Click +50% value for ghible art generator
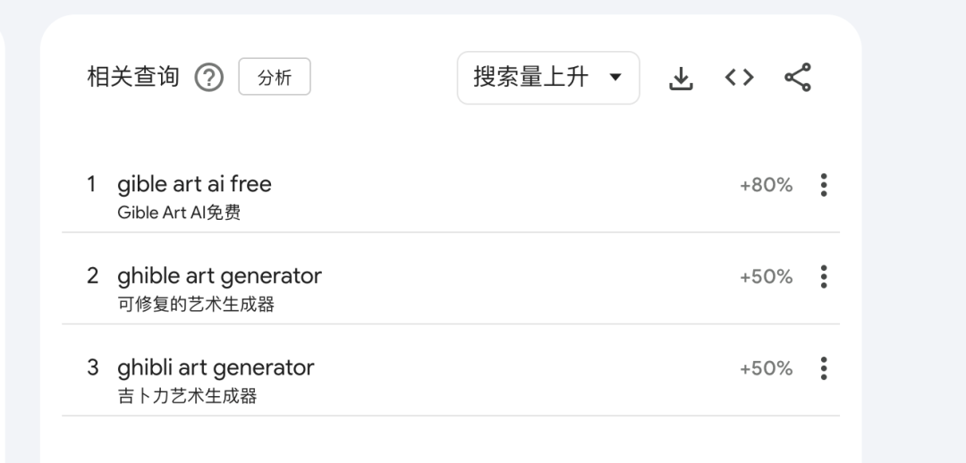 point(766,276)
